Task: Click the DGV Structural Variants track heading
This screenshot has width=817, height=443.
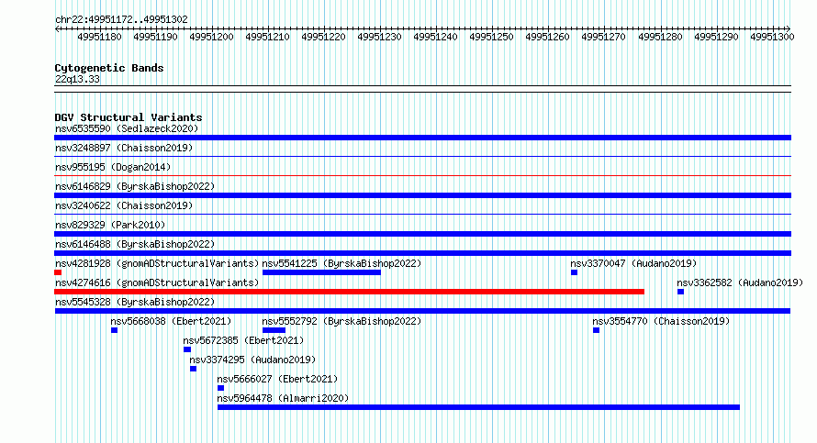Action: [129, 117]
